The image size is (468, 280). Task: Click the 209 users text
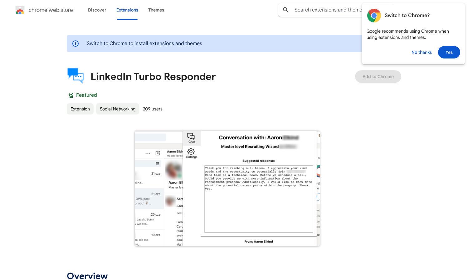[x=153, y=109]
